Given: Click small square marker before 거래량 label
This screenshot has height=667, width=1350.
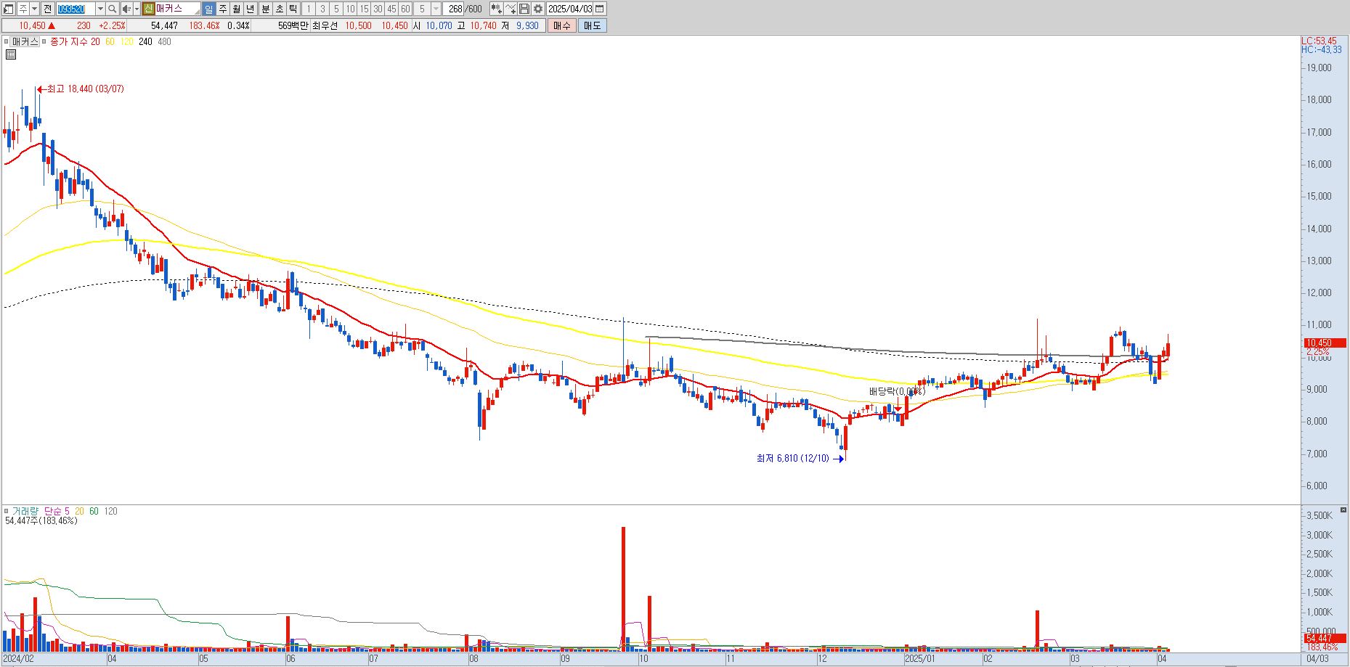Looking at the screenshot, I should (7, 511).
